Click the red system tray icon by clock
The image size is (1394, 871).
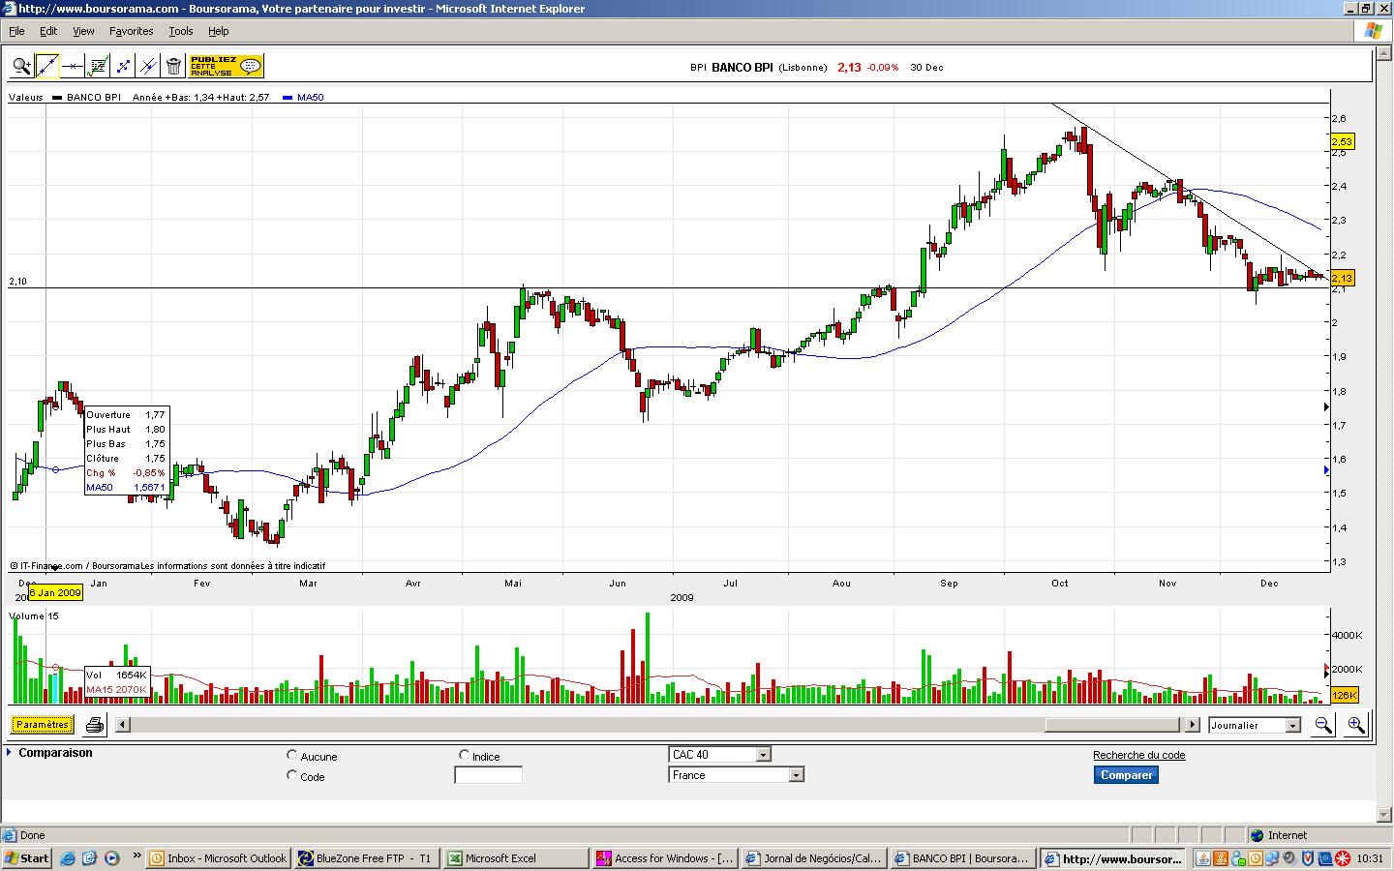point(1343,858)
